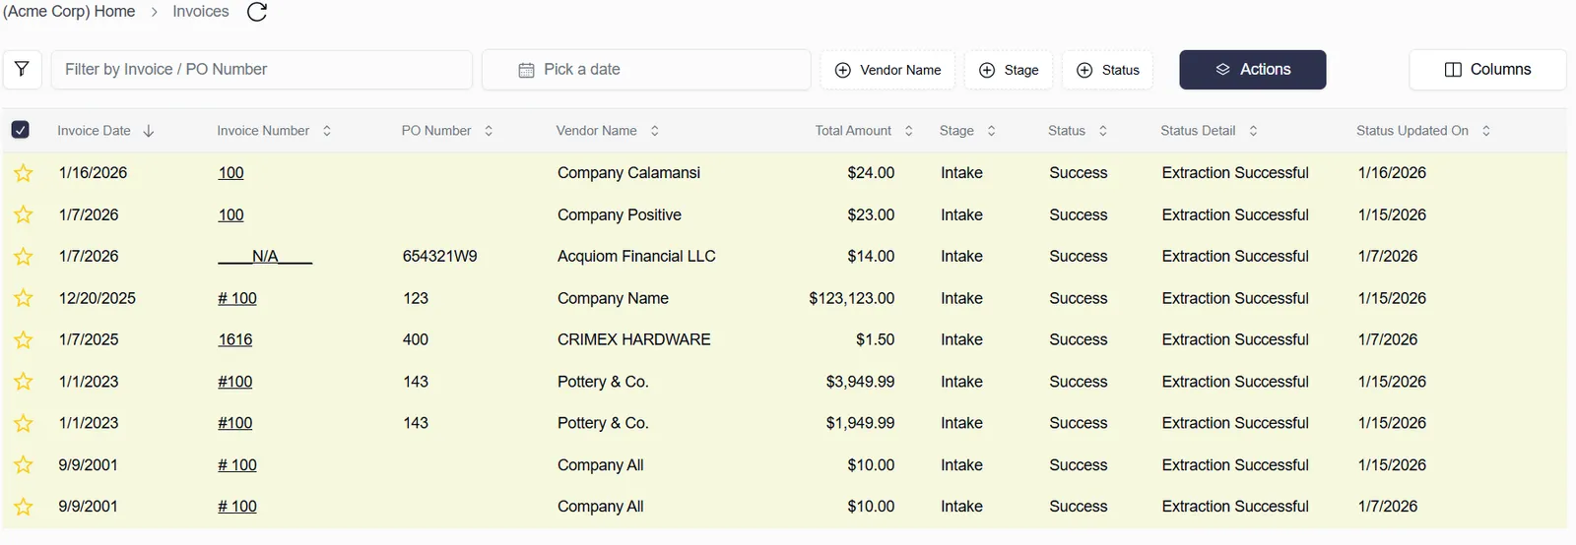Screen dimensions: 1576x545
Task: Focus the Filter by Invoice / PO Number field
Action: point(261,70)
